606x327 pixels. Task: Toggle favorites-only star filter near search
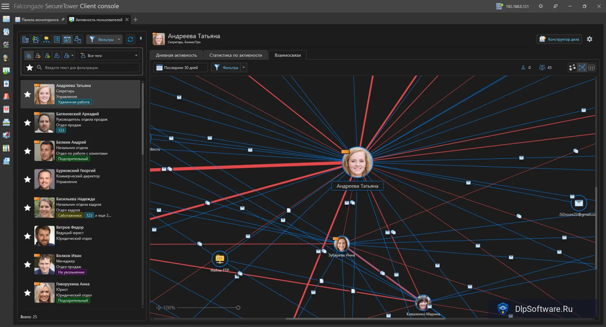(30, 67)
